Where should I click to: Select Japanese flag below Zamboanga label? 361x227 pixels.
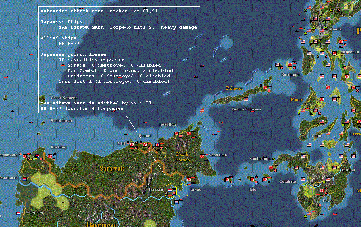point(271,168)
